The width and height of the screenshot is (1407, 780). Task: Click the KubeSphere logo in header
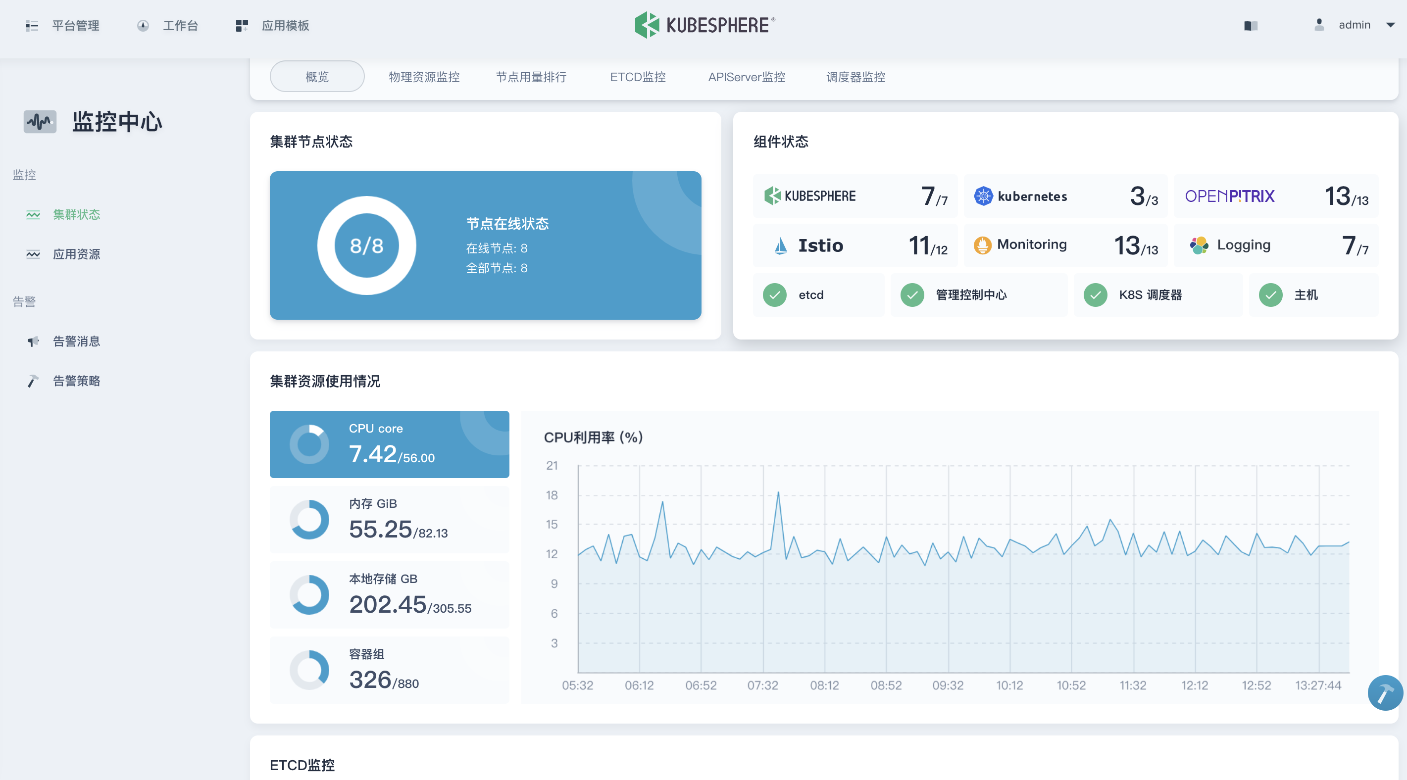point(704,25)
